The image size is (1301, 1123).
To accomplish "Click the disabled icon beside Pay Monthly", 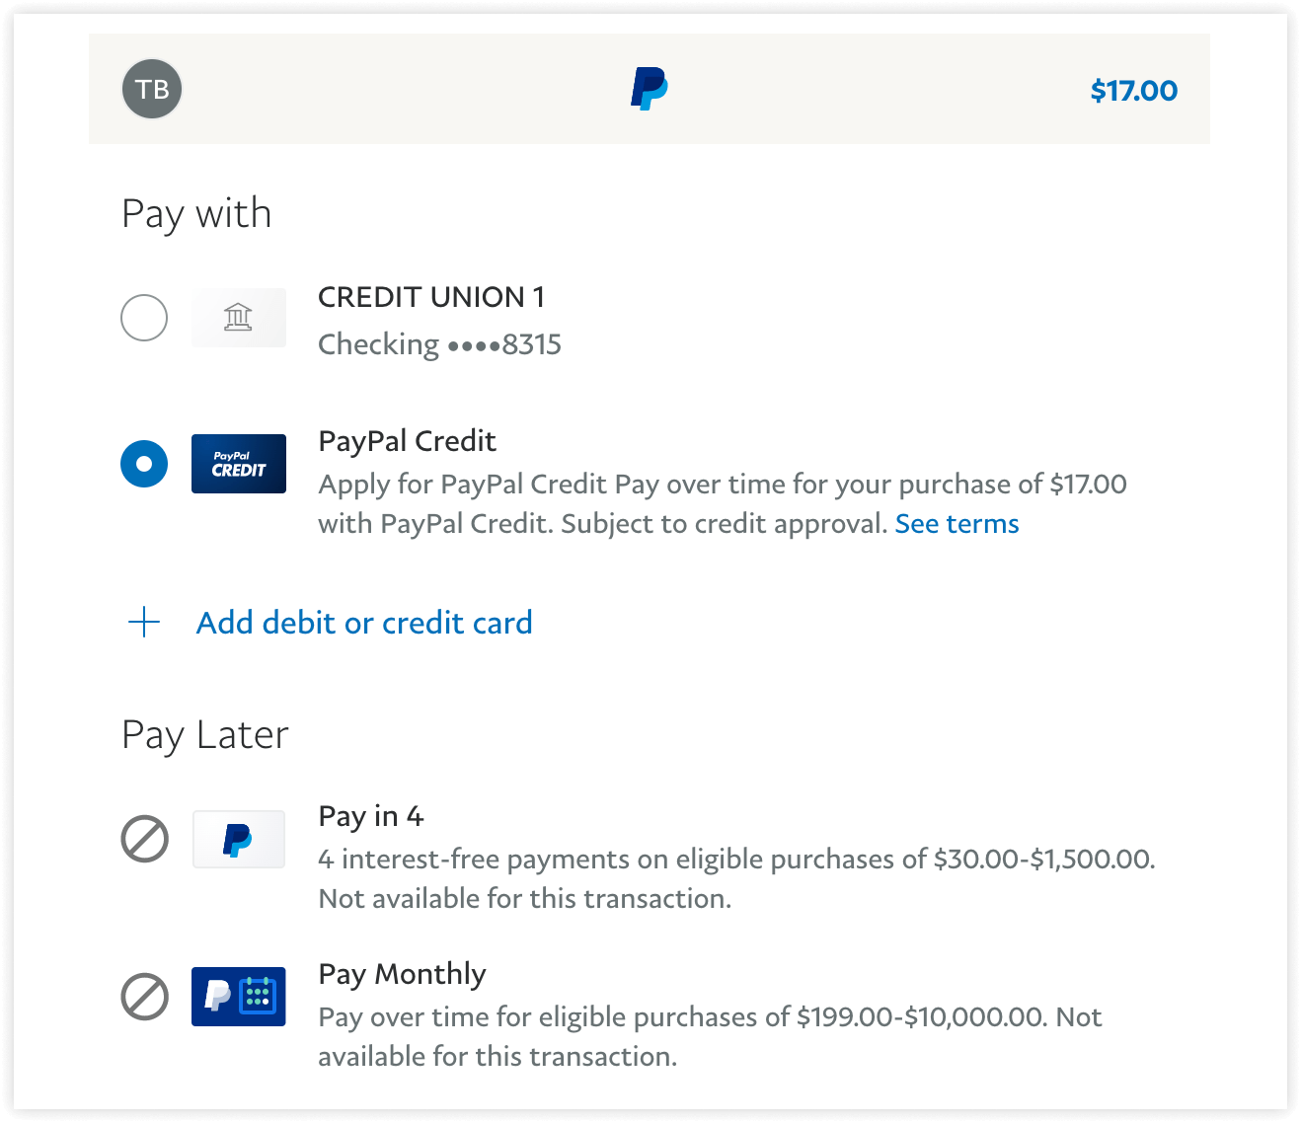I will [x=144, y=997].
